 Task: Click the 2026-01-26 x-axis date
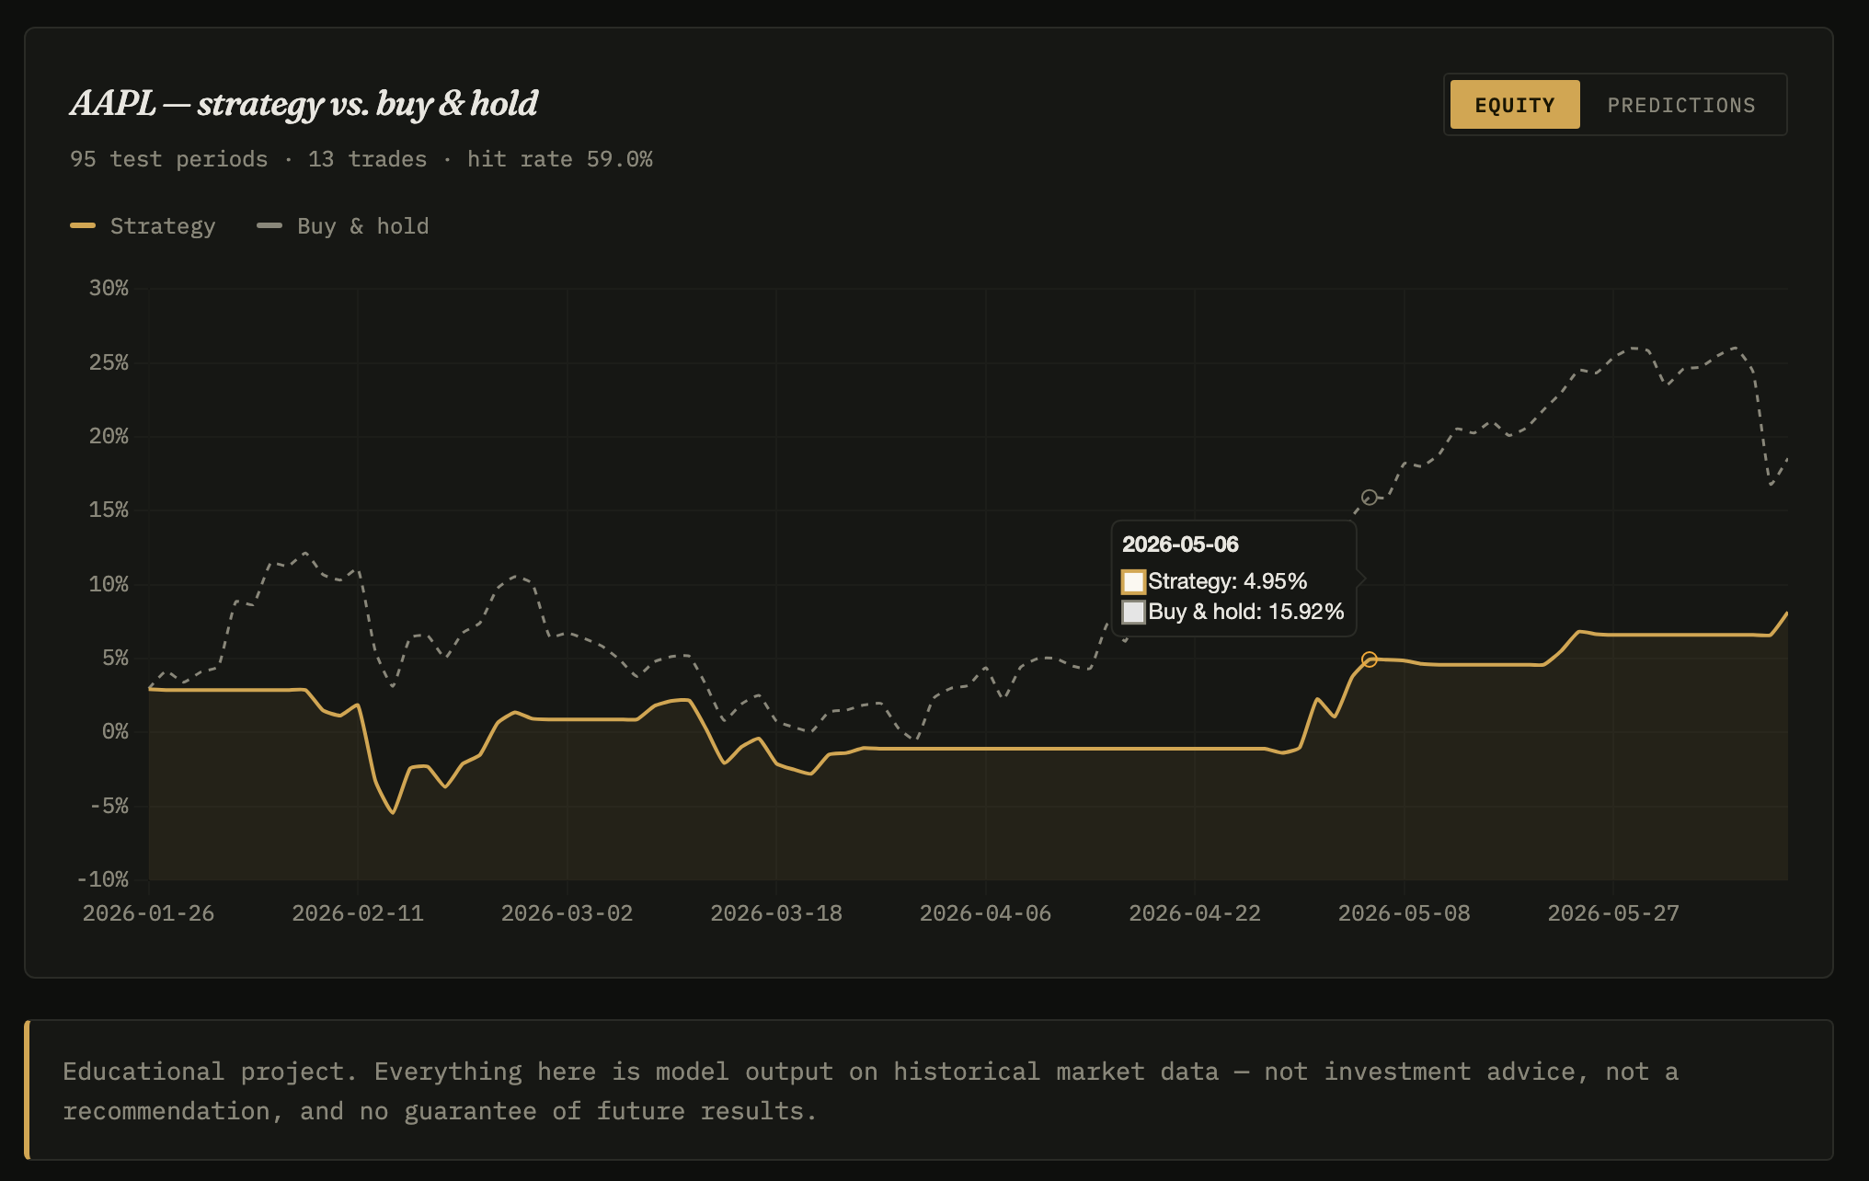tap(148, 913)
